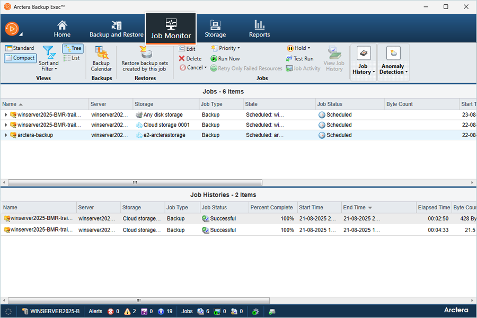Switch to Standard view
477x318 pixels.
20,48
